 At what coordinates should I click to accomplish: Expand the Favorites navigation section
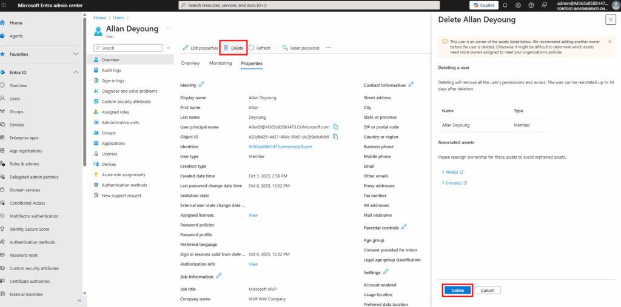tap(76, 54)
